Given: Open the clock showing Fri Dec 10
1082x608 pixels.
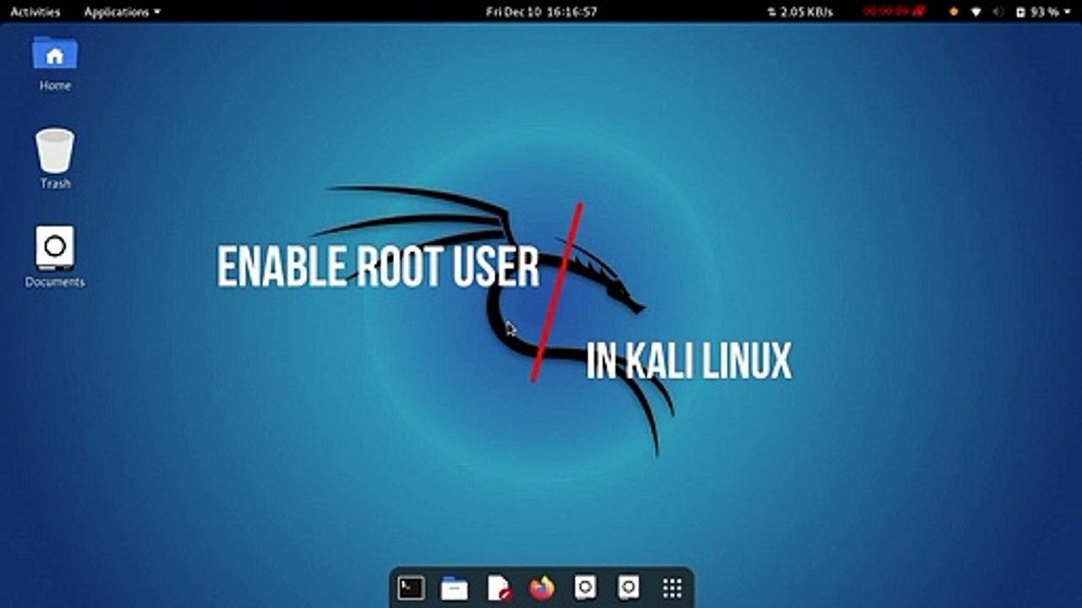Looking at the screenshot, I should 542,12.
